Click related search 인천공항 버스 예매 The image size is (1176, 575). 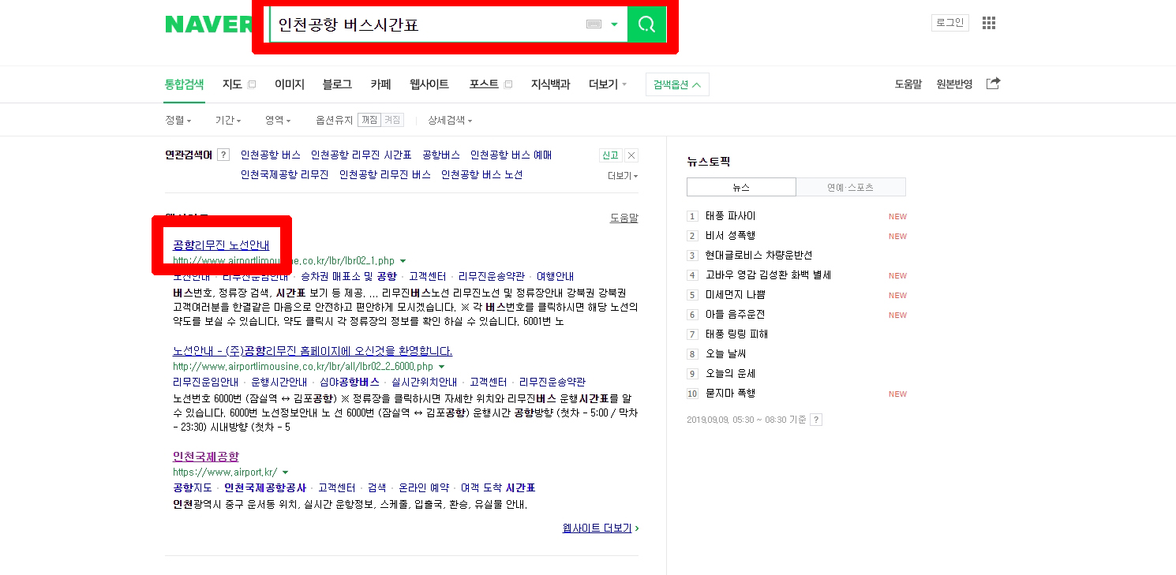tap(511, 155)
